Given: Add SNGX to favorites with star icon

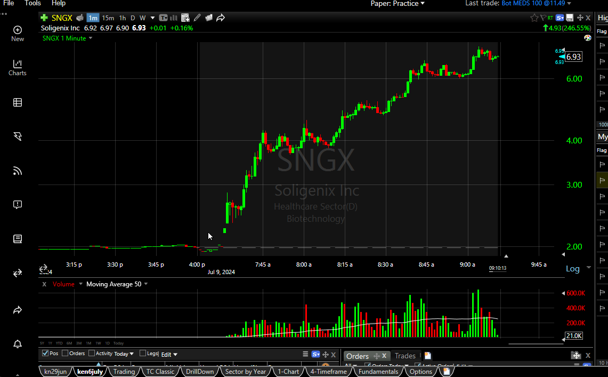Looking at the screenshot, I should (x=534, y=18).
